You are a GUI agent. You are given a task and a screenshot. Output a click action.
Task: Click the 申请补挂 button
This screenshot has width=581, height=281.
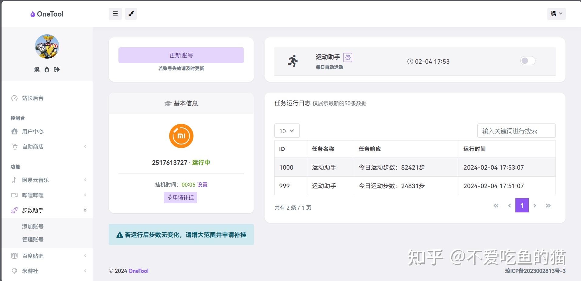(180, 198)
